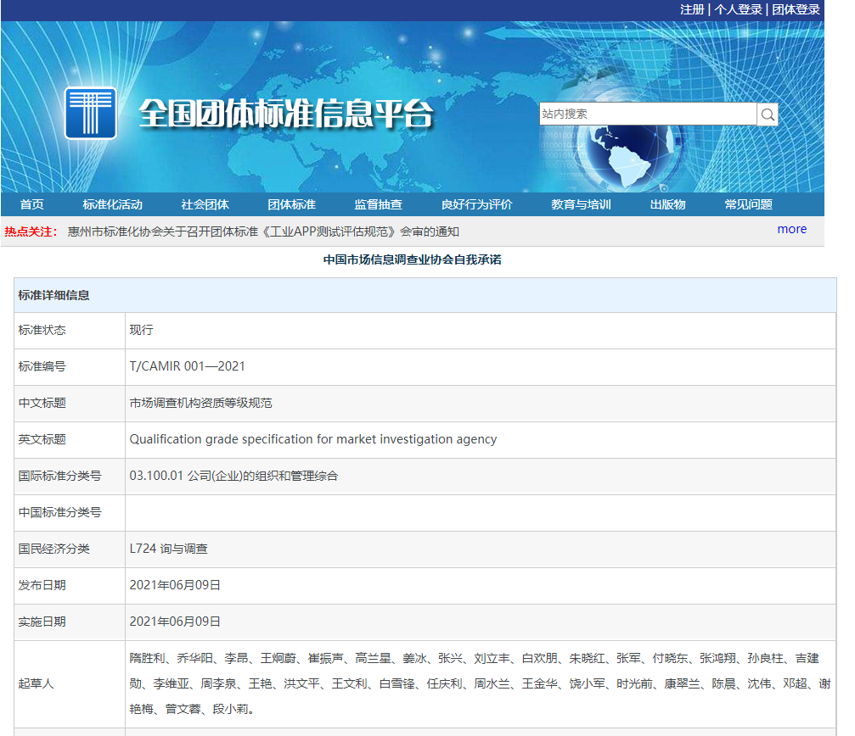Open the 个人登录 login link

click(739, 9)
